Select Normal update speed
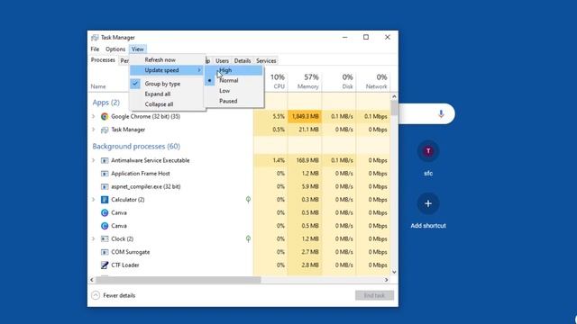Screen dimensions: 577x324 tap(234, 80)
